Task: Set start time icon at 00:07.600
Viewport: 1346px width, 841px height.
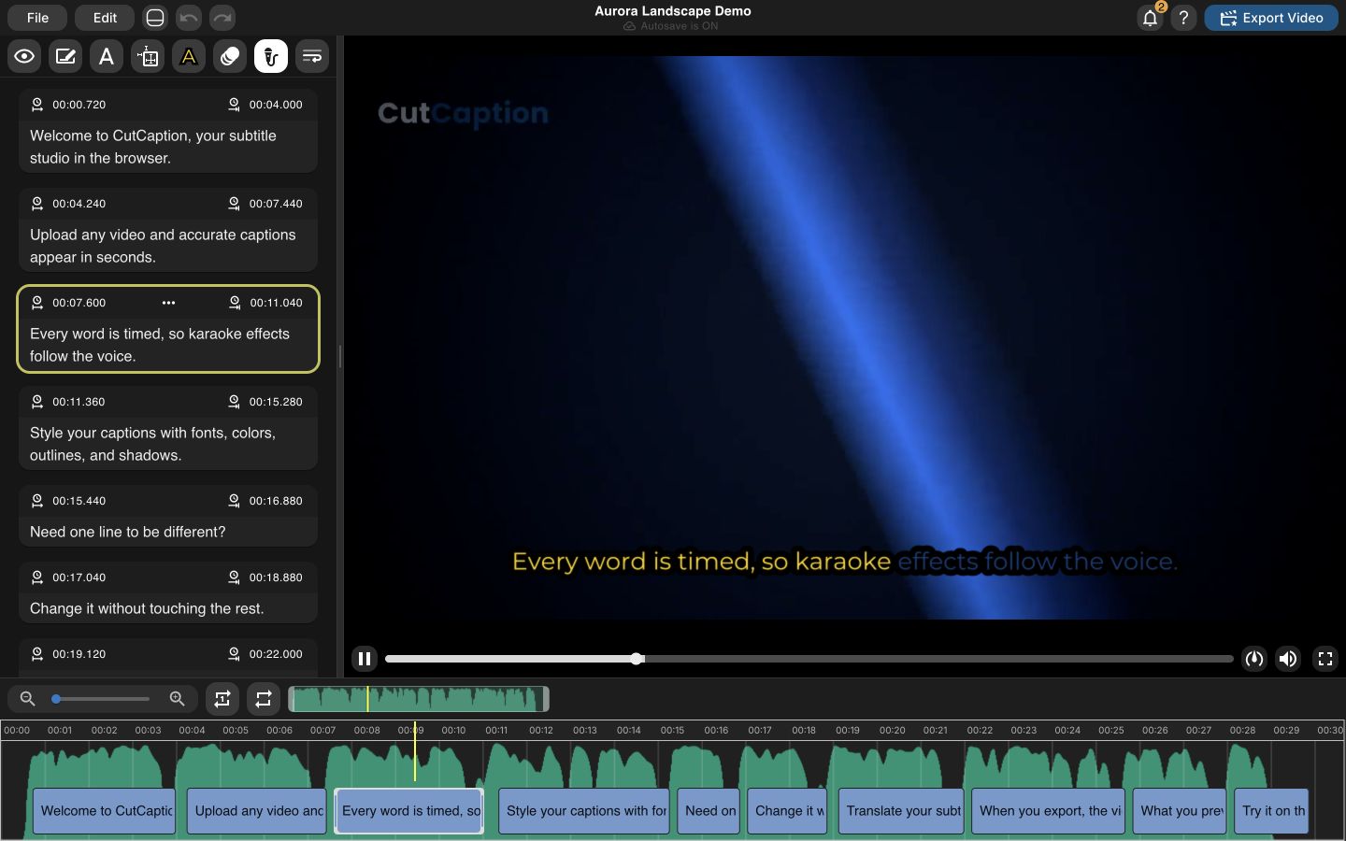Action: (x=37, y=303)
